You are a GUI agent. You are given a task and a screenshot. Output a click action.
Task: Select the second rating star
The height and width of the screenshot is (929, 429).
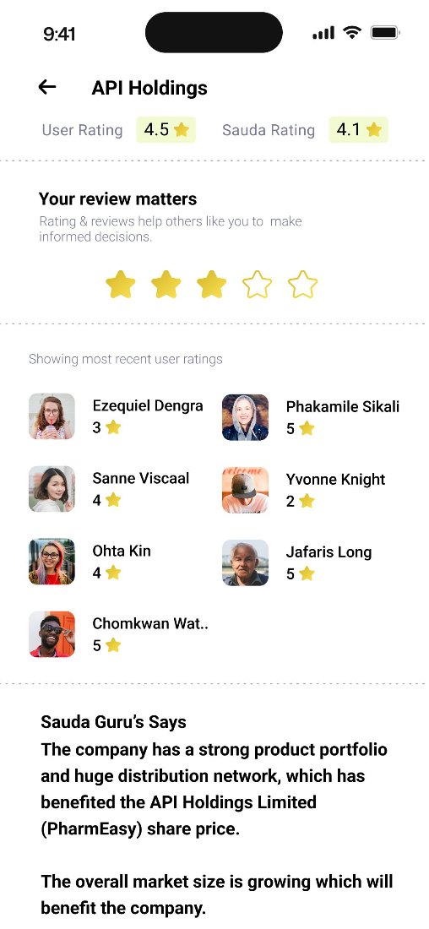coord(166,285)
